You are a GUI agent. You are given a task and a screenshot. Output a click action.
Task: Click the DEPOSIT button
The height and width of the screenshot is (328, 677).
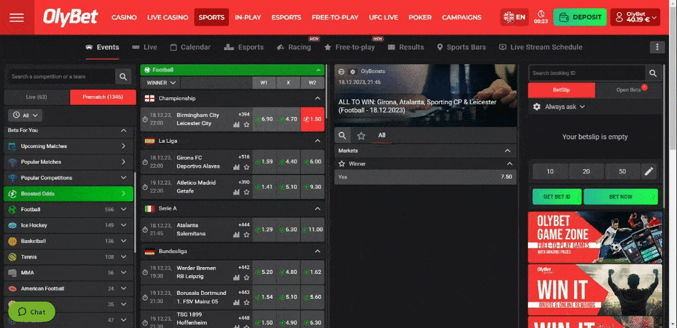pyautogui.click(x=580, y=18)
